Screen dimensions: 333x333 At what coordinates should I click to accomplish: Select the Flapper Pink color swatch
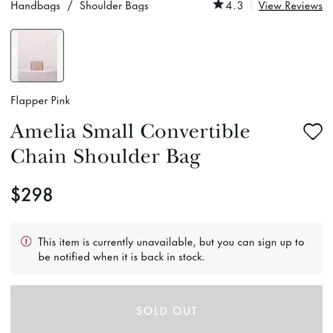[x=37, y=56]
